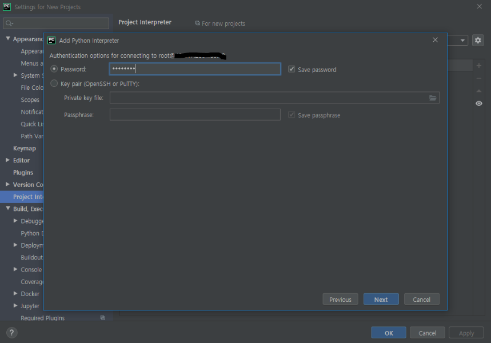
Task: Focus the Password input field
Action: [x=195, y=69]
